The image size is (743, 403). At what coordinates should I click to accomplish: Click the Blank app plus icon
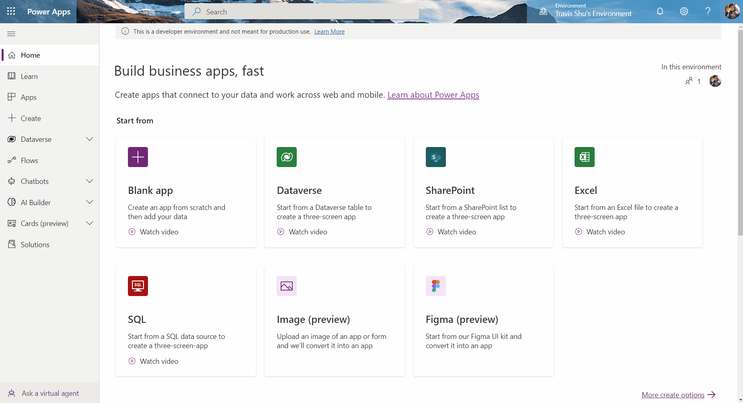[x=138, y=157]
